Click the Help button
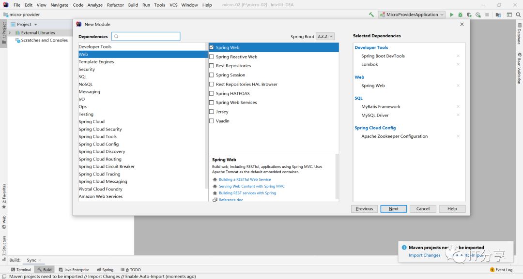Image resolution: width=523 pixels, height=279 pixels. point(452,209)
